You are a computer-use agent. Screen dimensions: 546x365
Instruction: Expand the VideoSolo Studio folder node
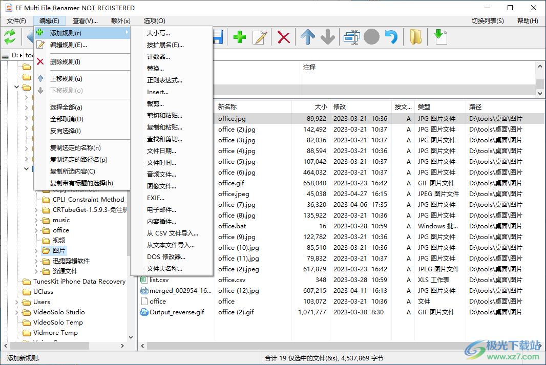[17, 312]
